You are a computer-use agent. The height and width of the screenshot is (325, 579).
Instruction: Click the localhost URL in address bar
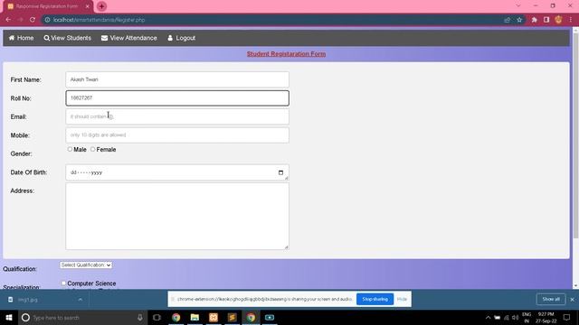click(99, 20)
